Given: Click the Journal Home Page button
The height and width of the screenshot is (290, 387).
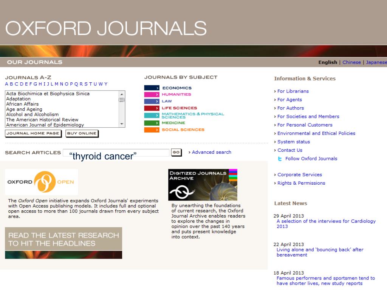Looking at the screenshot, I should [x=33, y=133].
